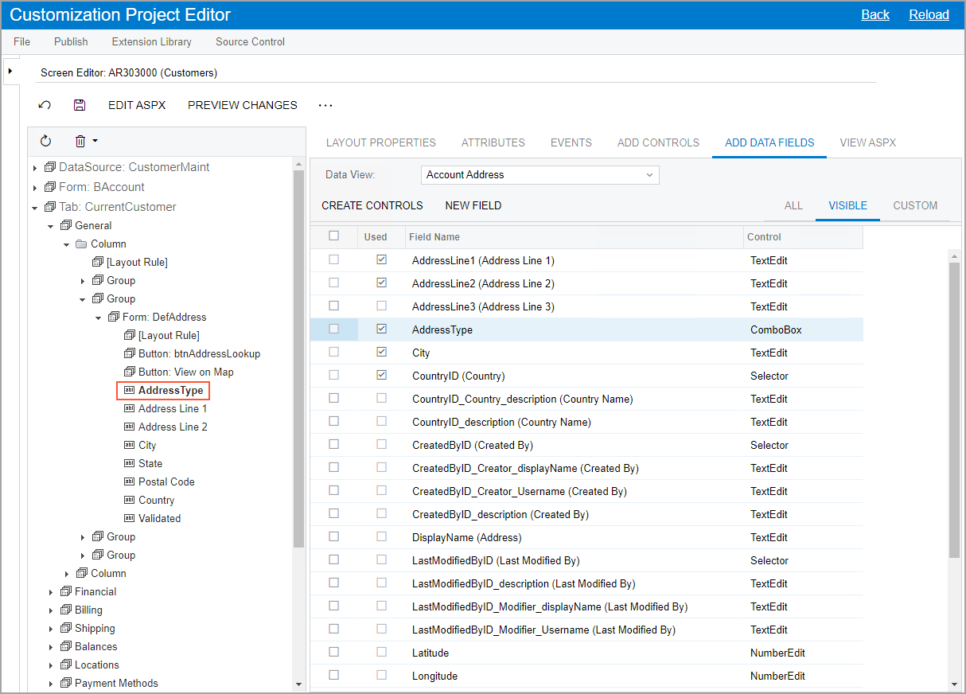Open the Publish menu
This screenshot has height=694, width=966.
point(71,41)
